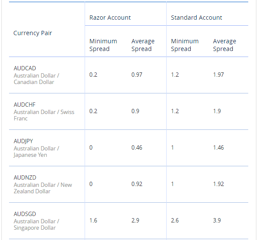This screenshot has width=259, height=240.
Task: Click AUDNZD Razor average spread 0.92
Action: [137, 184]
